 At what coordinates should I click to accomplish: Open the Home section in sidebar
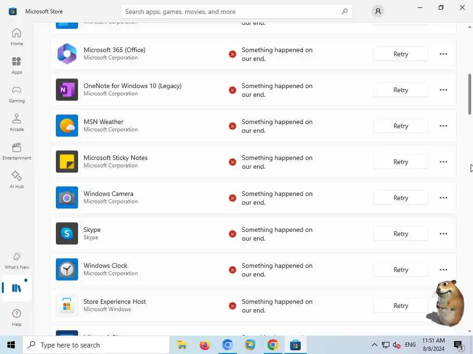[x=17, y=37]
